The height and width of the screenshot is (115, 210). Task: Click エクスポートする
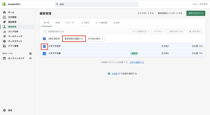[146, 13]
